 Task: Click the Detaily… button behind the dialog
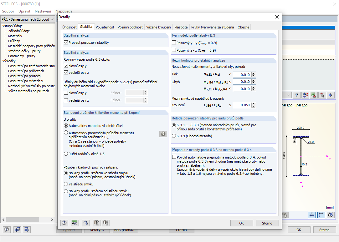pyautogui.click(x=97, y=231)
